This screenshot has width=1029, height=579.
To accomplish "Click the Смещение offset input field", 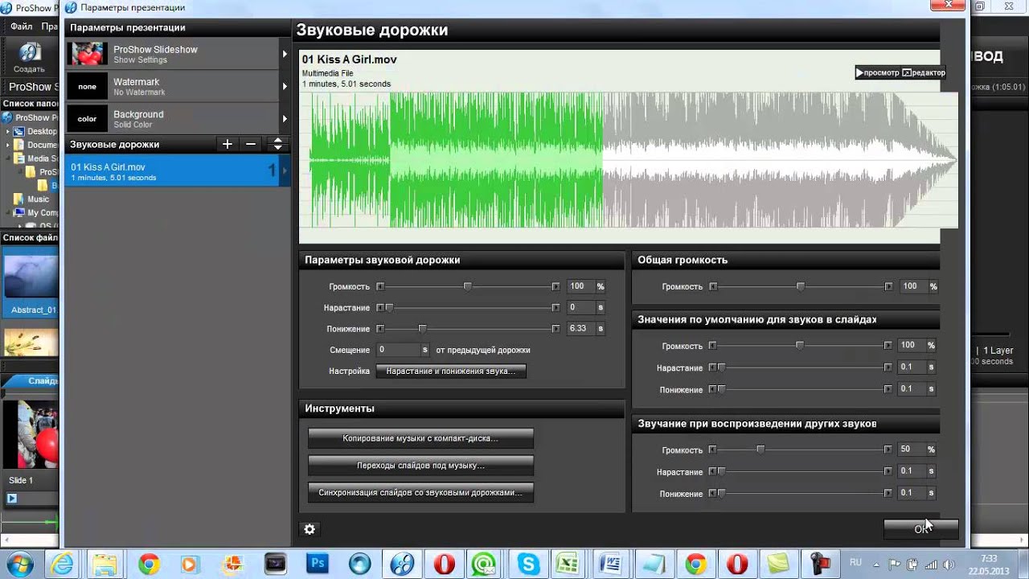I will point(398,350).
